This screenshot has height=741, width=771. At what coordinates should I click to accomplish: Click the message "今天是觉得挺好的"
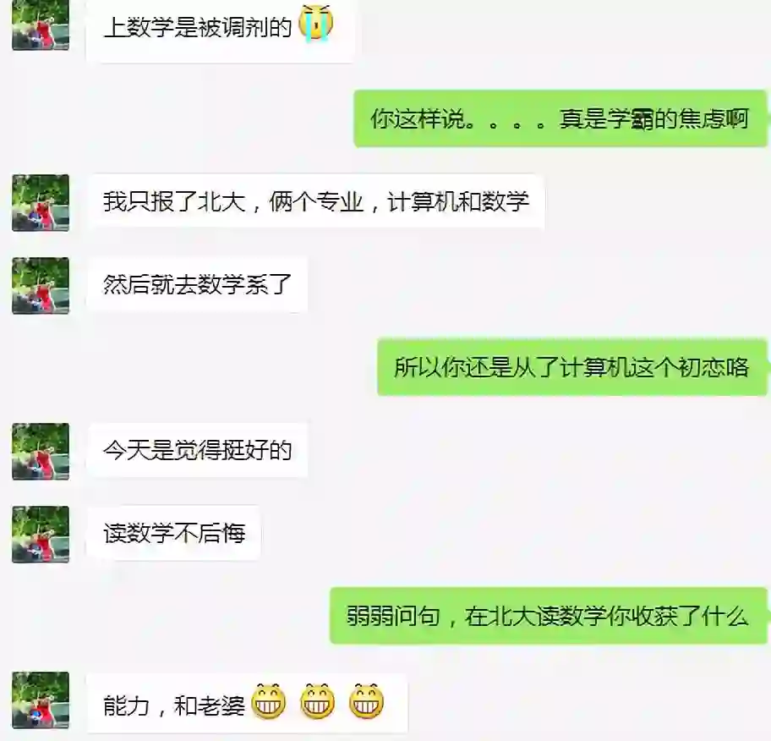point(197,450)
